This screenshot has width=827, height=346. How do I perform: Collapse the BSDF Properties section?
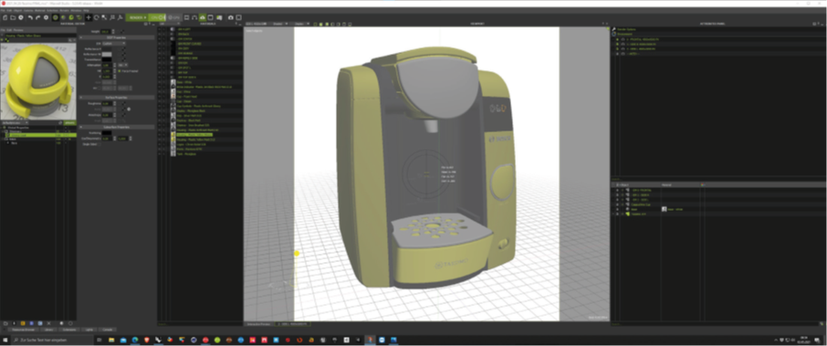[81, 37]
